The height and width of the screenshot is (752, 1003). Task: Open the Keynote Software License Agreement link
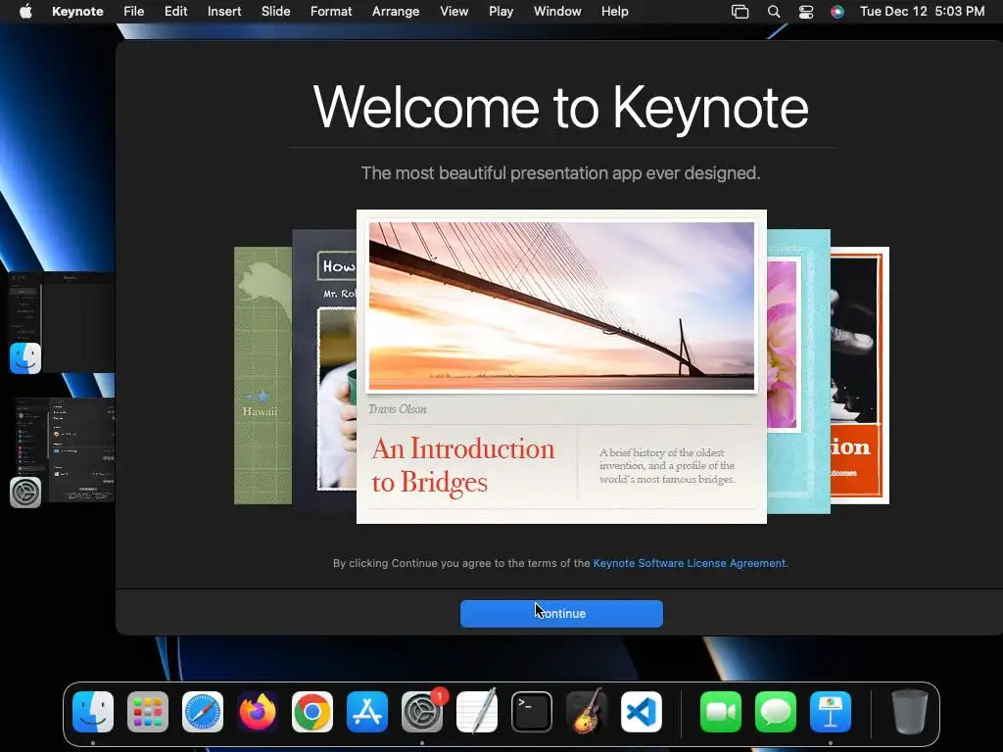point(689,563)
